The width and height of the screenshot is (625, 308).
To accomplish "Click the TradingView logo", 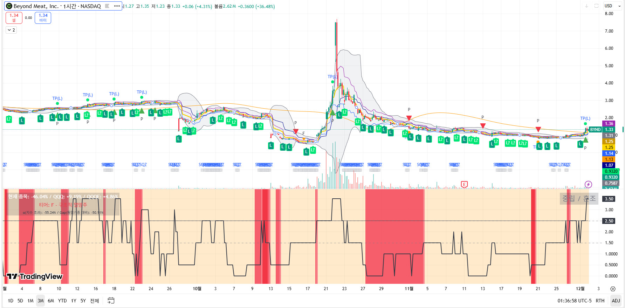I will pyautogui.click(x=34, y=276).
